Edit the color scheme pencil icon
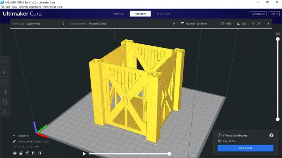Image resolution: width=282 pixels, height=158 pixels. coord(174,24)
